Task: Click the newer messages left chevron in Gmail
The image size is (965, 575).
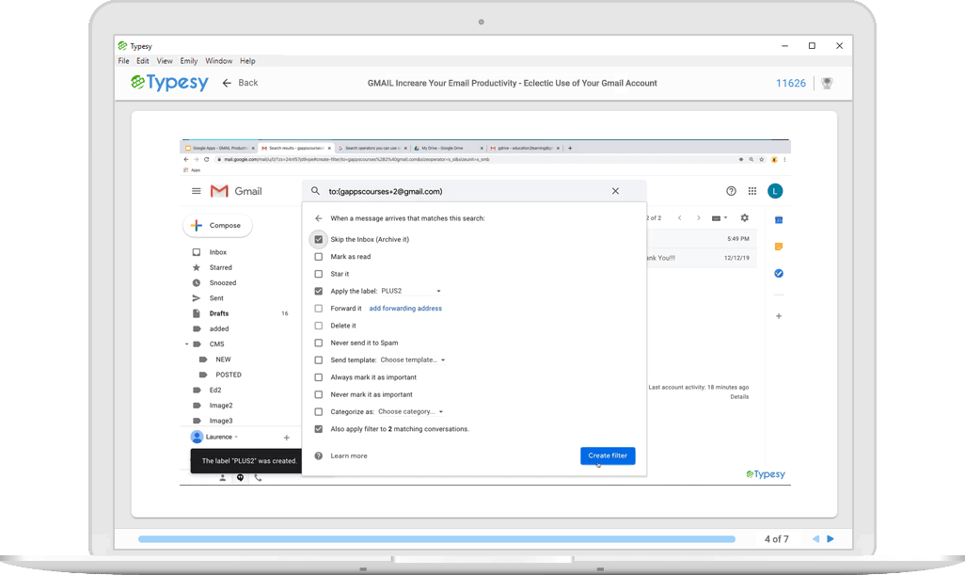Action: click(x=679, y=218)
